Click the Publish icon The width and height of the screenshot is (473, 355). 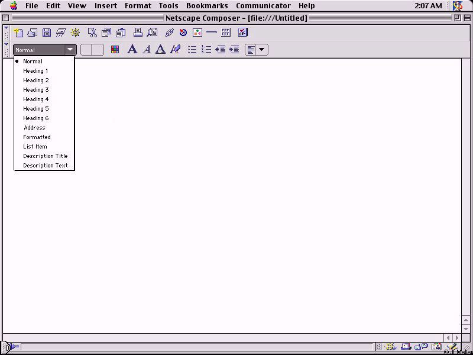tap(61, 33)
